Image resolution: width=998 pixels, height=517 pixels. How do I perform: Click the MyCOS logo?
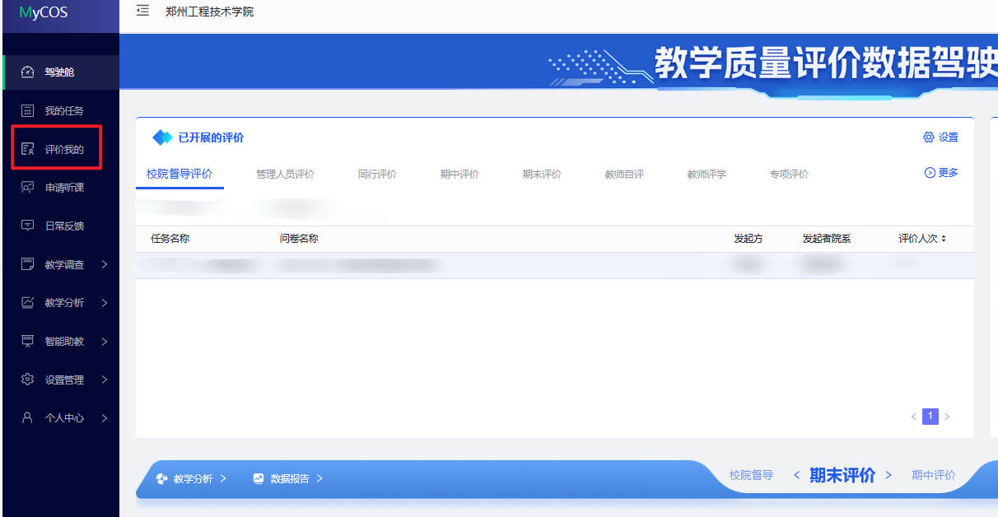coord(43,12)
